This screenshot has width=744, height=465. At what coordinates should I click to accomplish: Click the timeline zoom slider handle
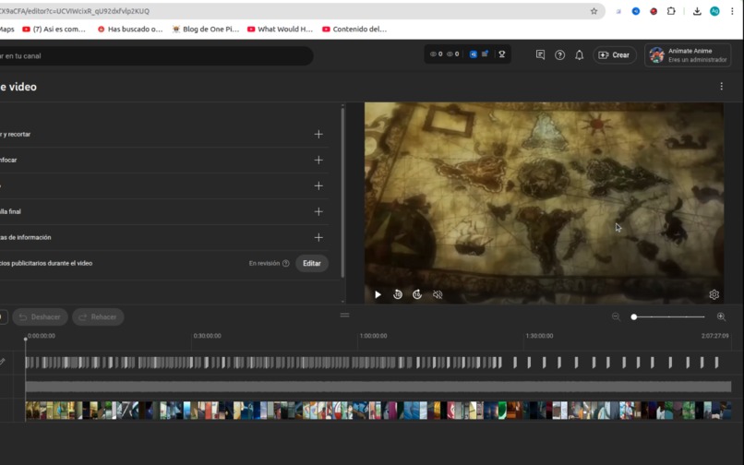coord(634,317)
